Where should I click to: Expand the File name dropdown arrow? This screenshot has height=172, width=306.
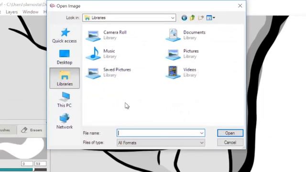(x=202, y=133)
